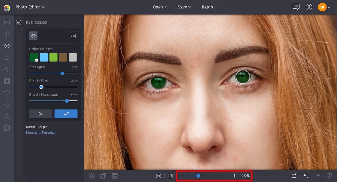The image size is (337, 182).
Task: Click the fit to screen icon
Action: [159, 176]
